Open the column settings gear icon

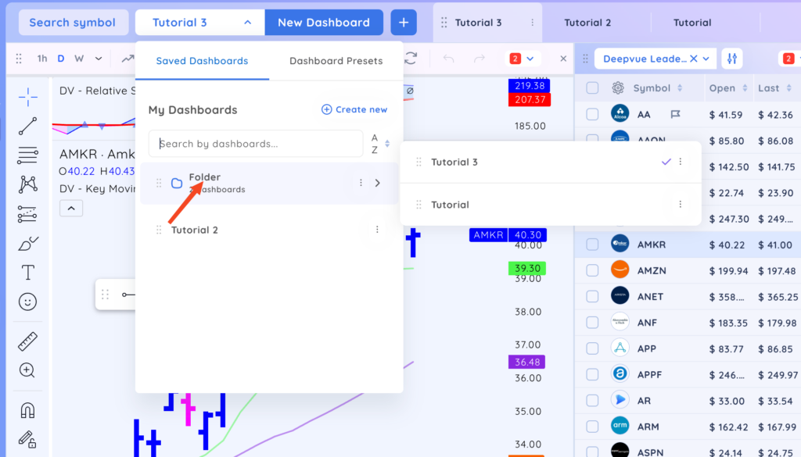618,87
